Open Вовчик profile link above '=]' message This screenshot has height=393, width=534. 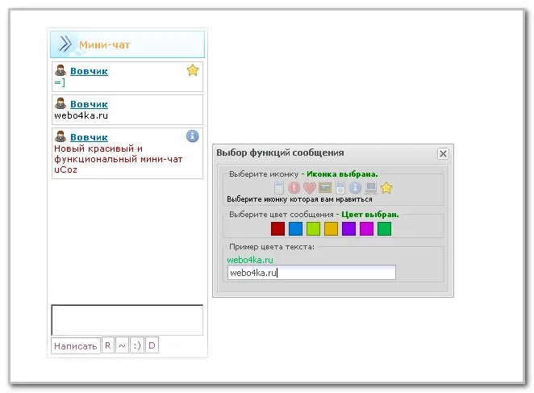point(89,71)
